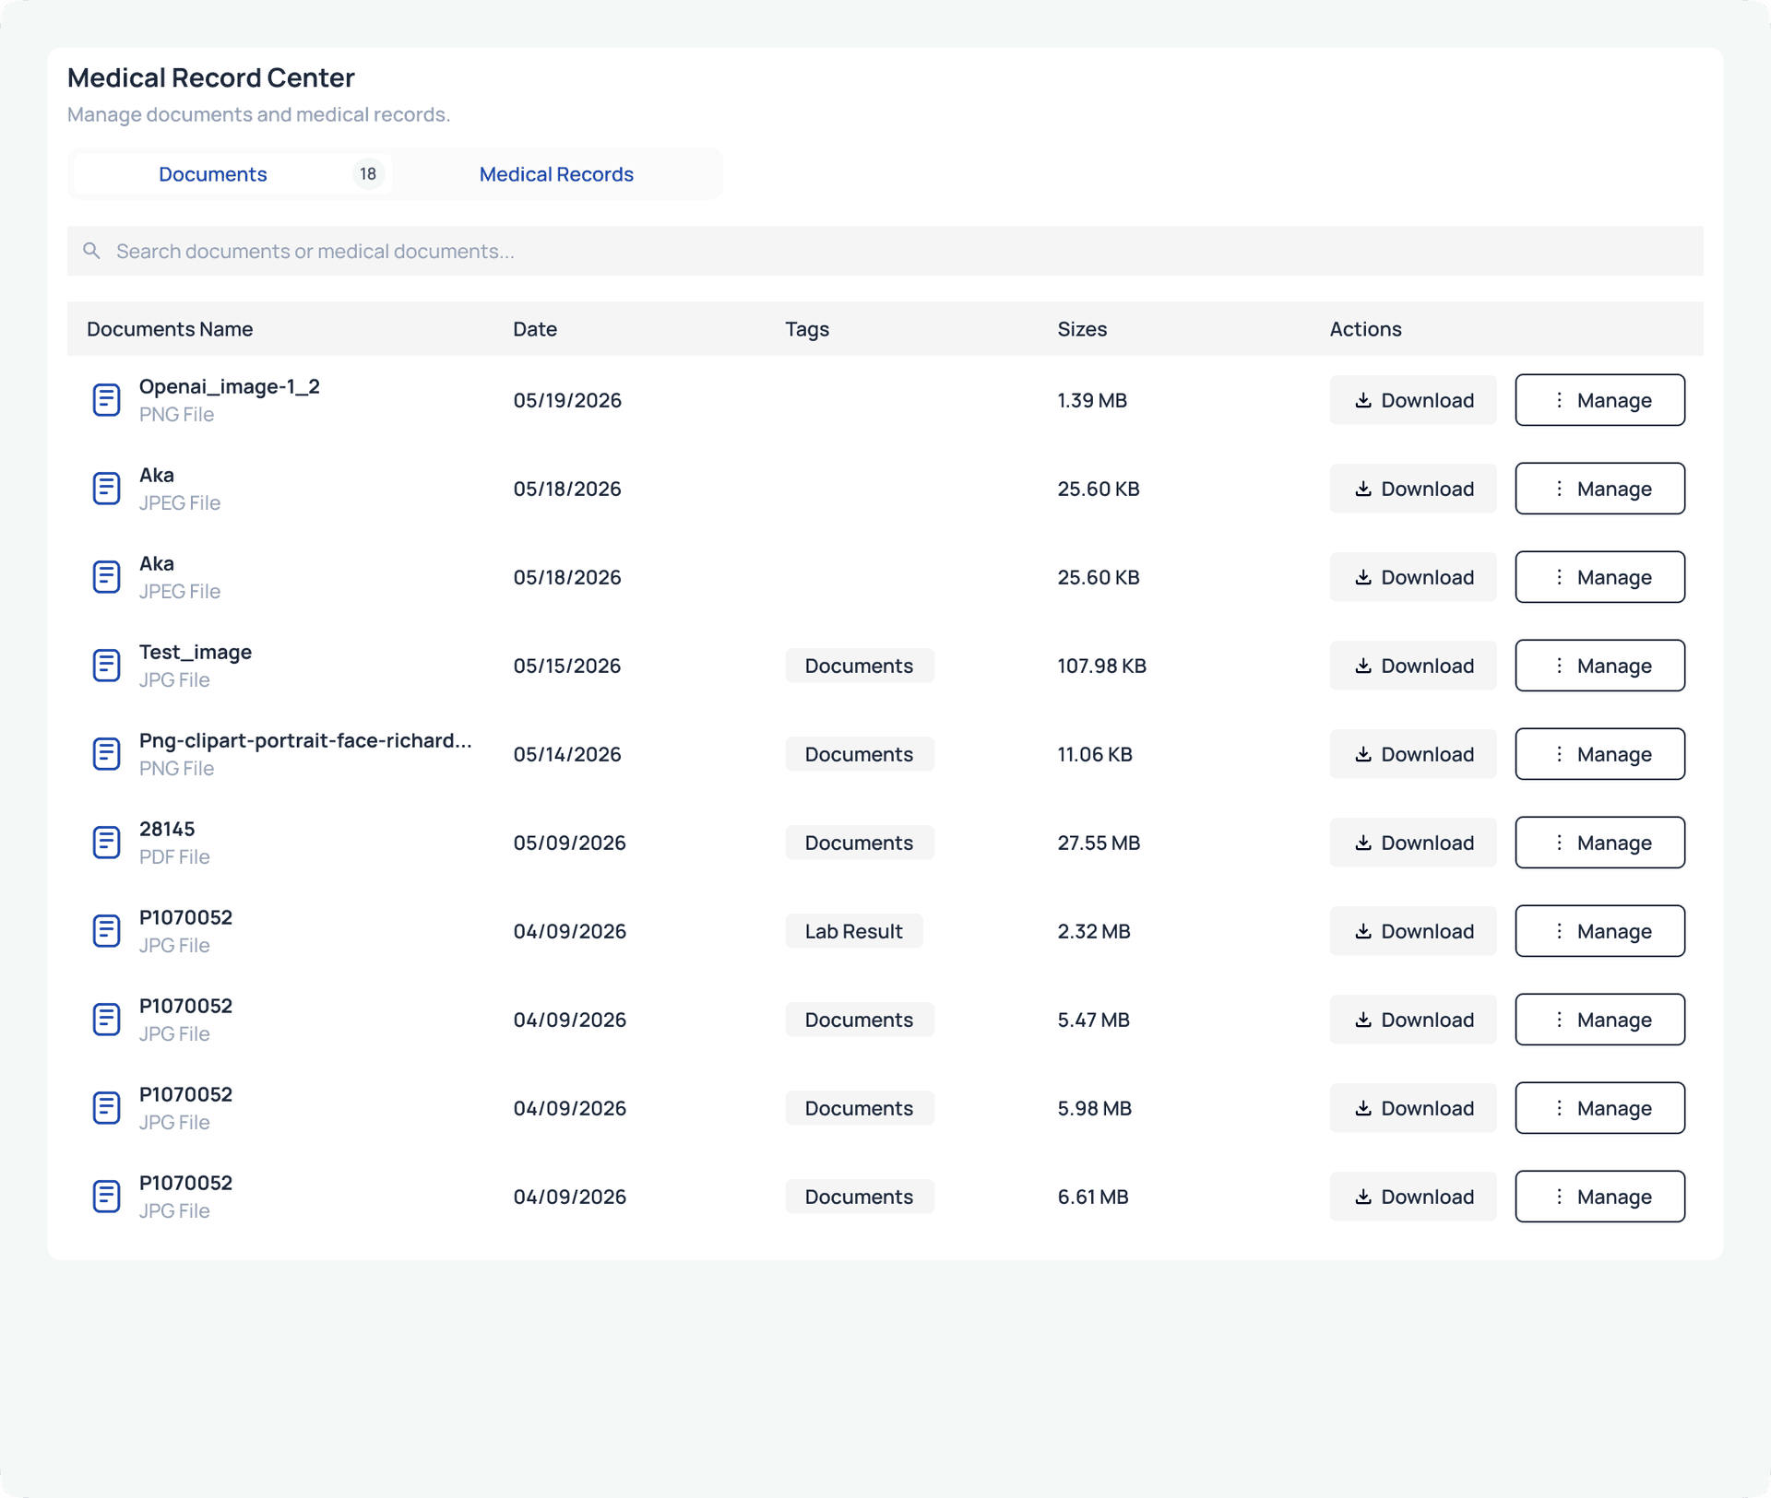Screen dimensions: 1771x1498
Task: Click the Date column header
Action: (535, 329)
